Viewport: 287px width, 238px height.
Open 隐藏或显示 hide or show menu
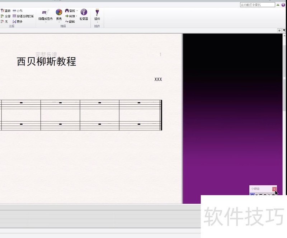[x=46, y=16]
